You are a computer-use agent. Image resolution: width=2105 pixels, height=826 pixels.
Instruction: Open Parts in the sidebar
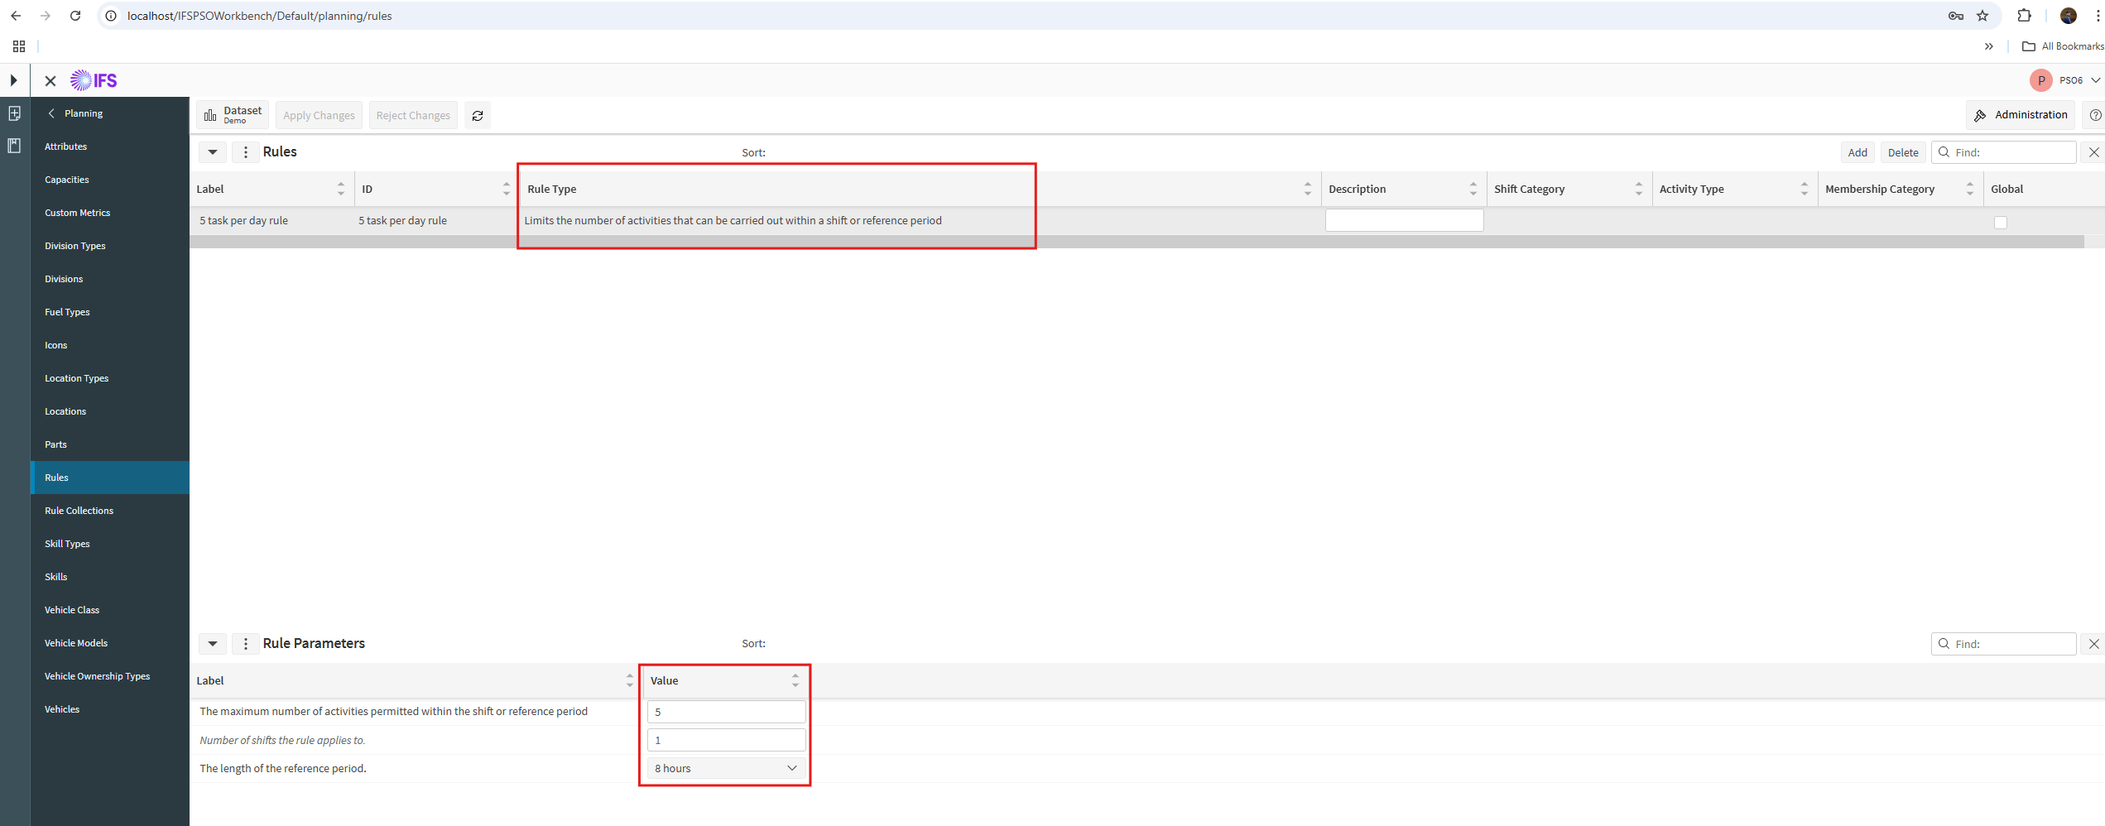point(110,444)
